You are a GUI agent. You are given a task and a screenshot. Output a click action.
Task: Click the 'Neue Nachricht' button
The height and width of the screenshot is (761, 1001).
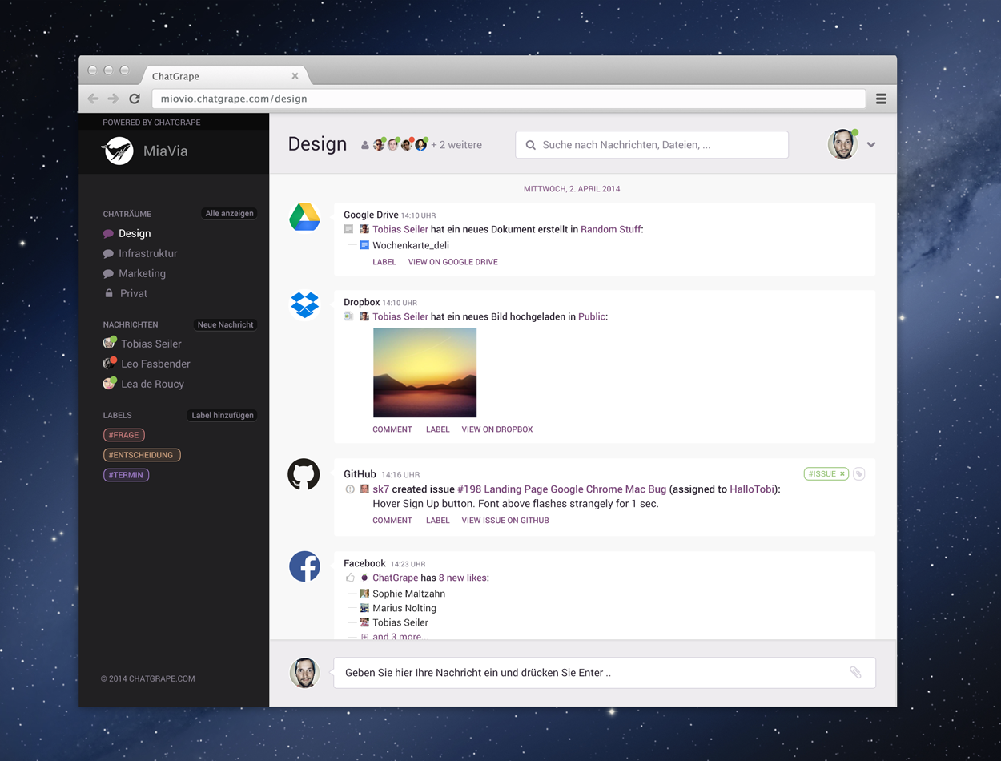point(225,324)
